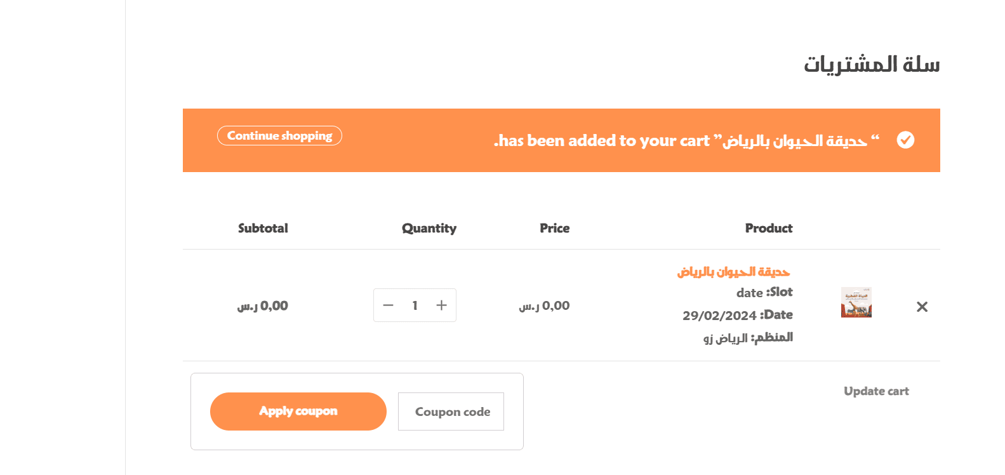Focus the Coupon code input field
The height and width of the screenshot is (475, 1005).
coord(451,411)
